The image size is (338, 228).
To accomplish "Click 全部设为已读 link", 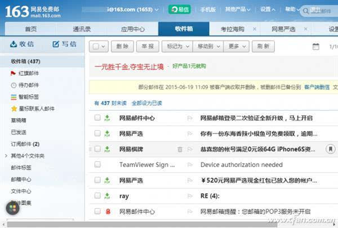I will 146,103.
